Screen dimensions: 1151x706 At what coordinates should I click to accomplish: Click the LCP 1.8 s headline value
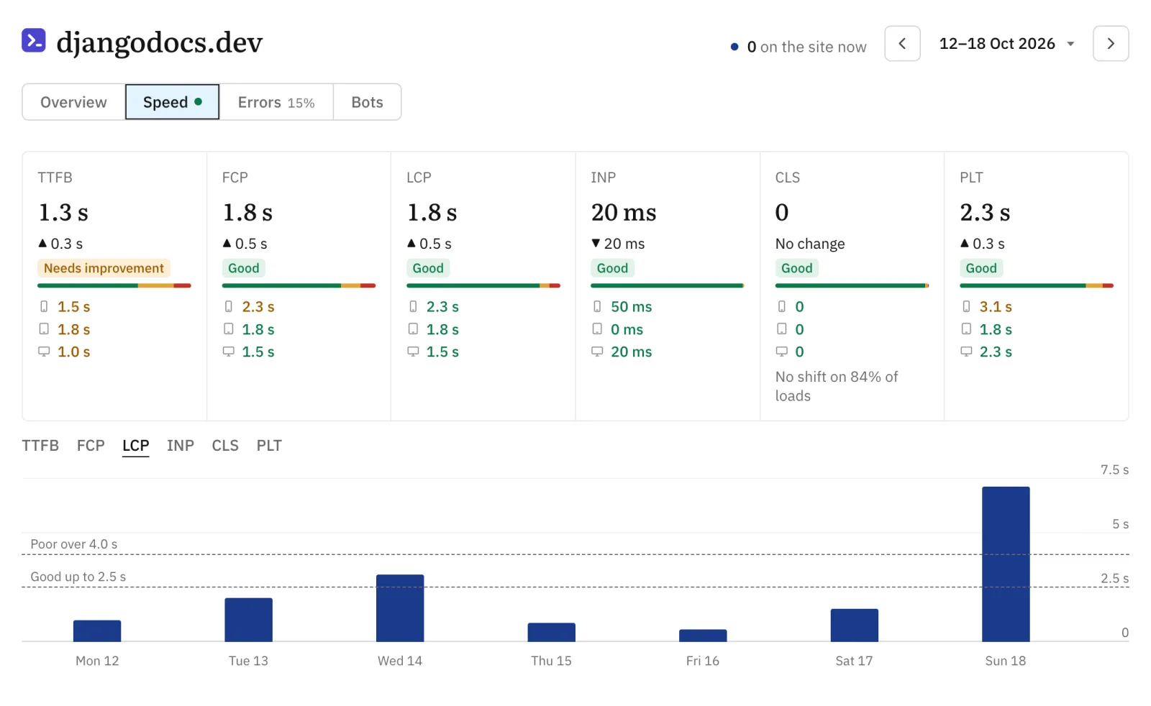432,213
